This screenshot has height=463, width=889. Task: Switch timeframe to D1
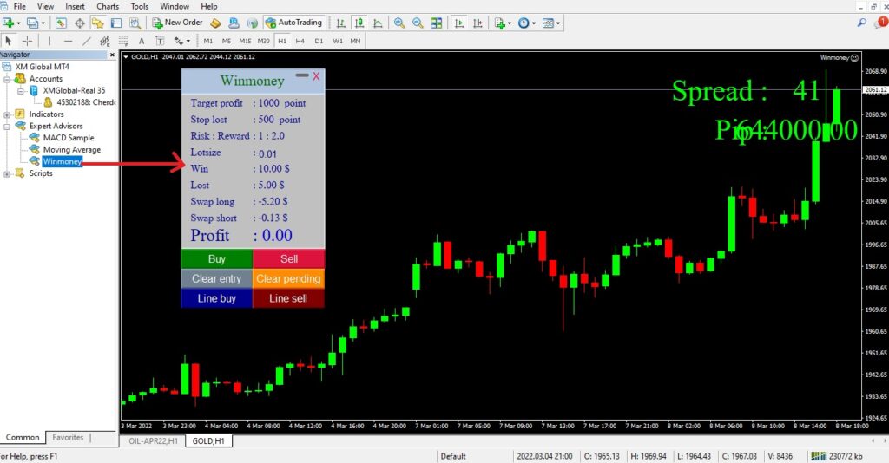(x=319, y=41)
